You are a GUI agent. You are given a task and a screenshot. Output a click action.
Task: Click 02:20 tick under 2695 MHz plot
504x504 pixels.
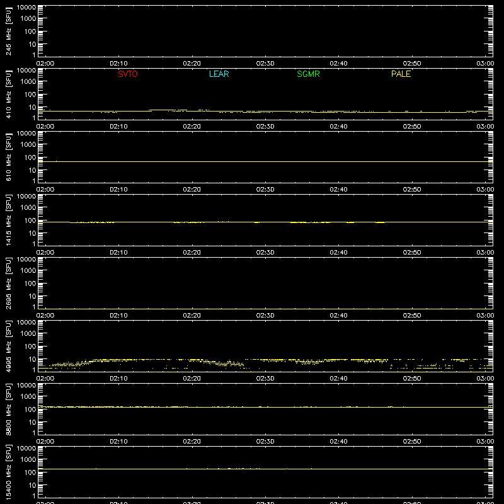coord(192,316)
